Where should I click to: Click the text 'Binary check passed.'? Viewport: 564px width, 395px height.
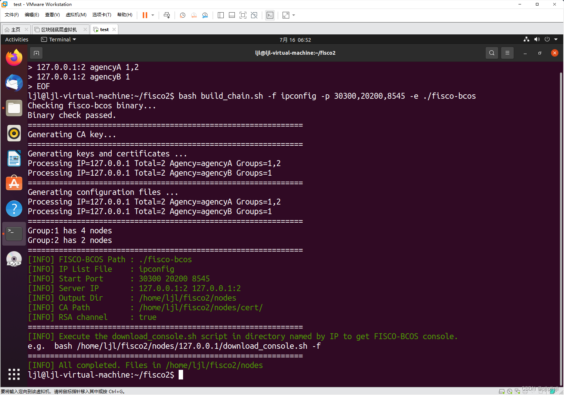[72, 115]
